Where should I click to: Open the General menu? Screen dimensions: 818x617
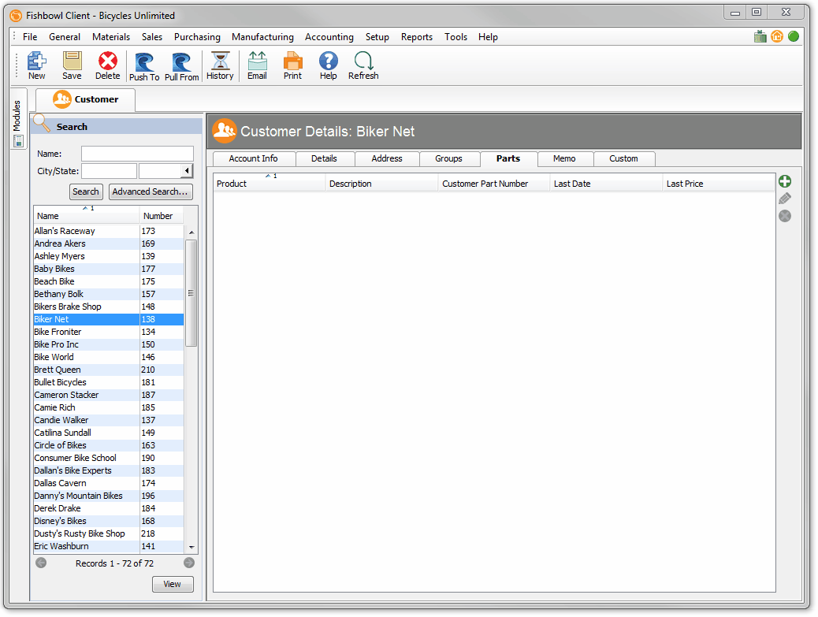[x=65, y=37]
